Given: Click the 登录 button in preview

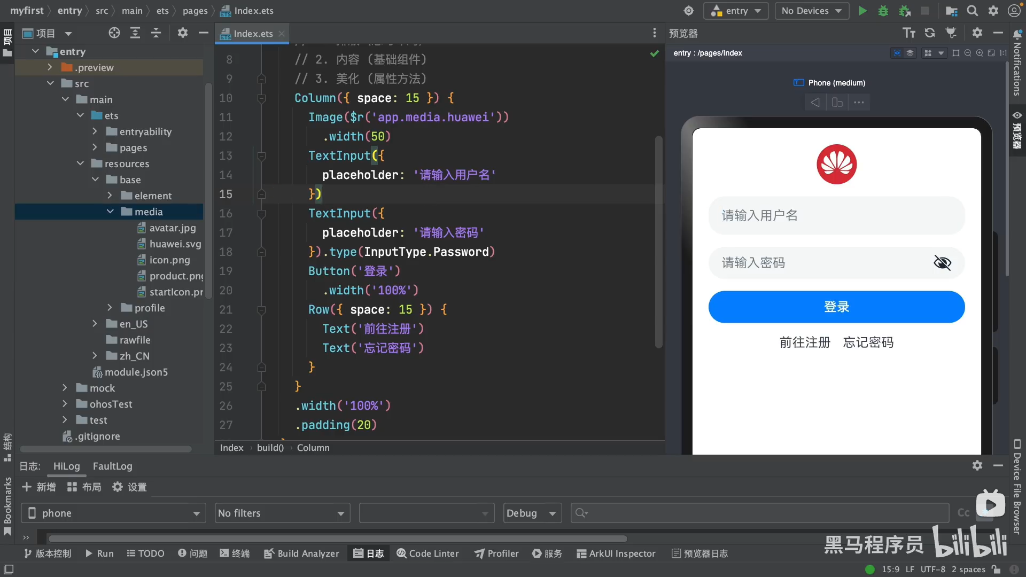Looking at the screenshot, I should click(836, 307).
